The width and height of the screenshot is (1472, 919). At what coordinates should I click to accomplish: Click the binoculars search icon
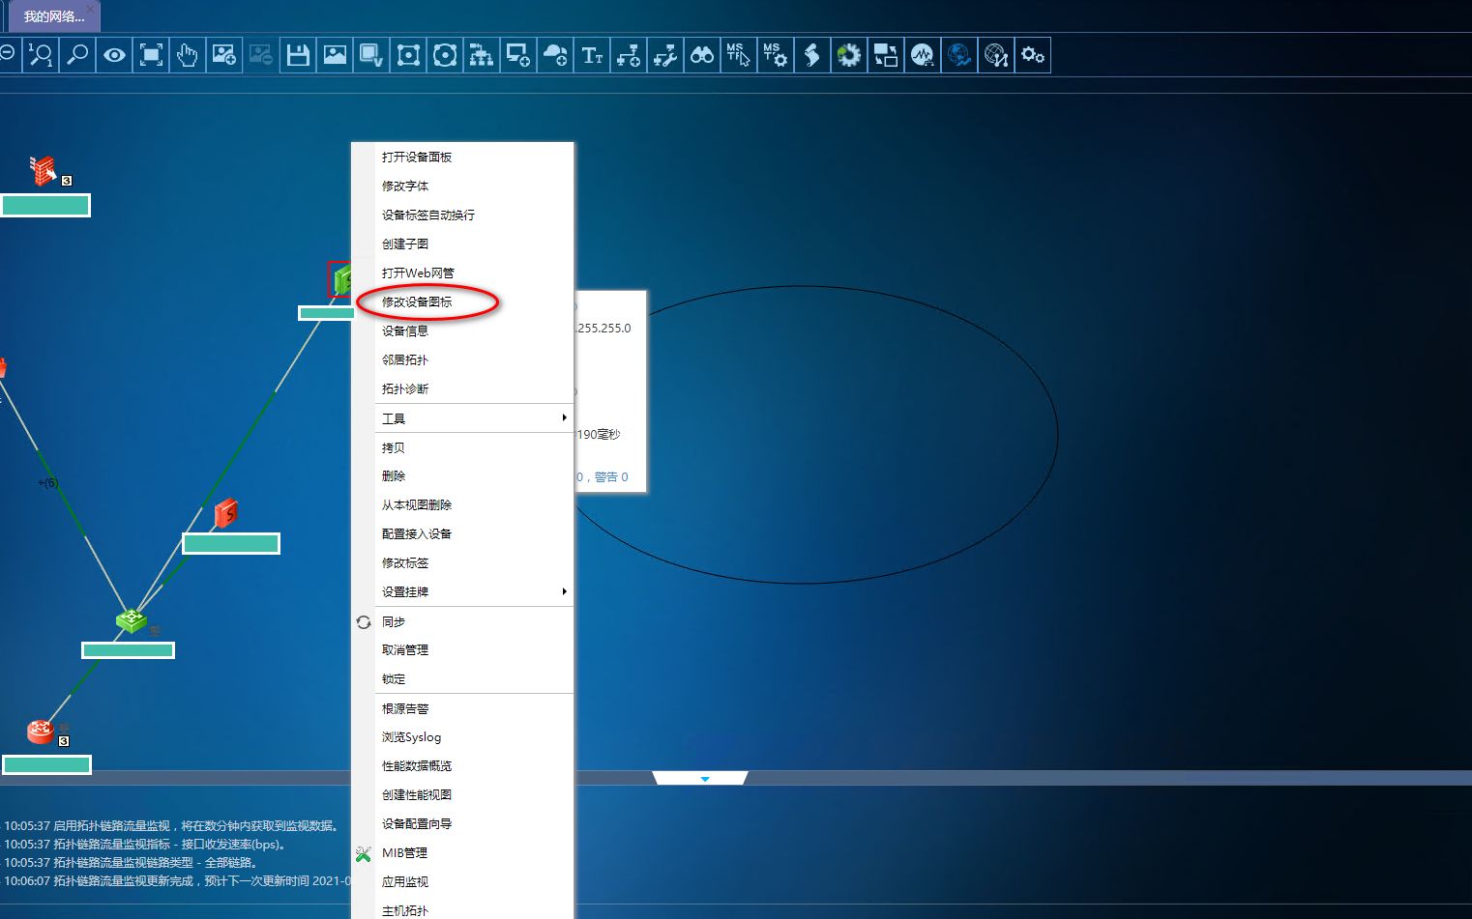[x=702, y=55]
